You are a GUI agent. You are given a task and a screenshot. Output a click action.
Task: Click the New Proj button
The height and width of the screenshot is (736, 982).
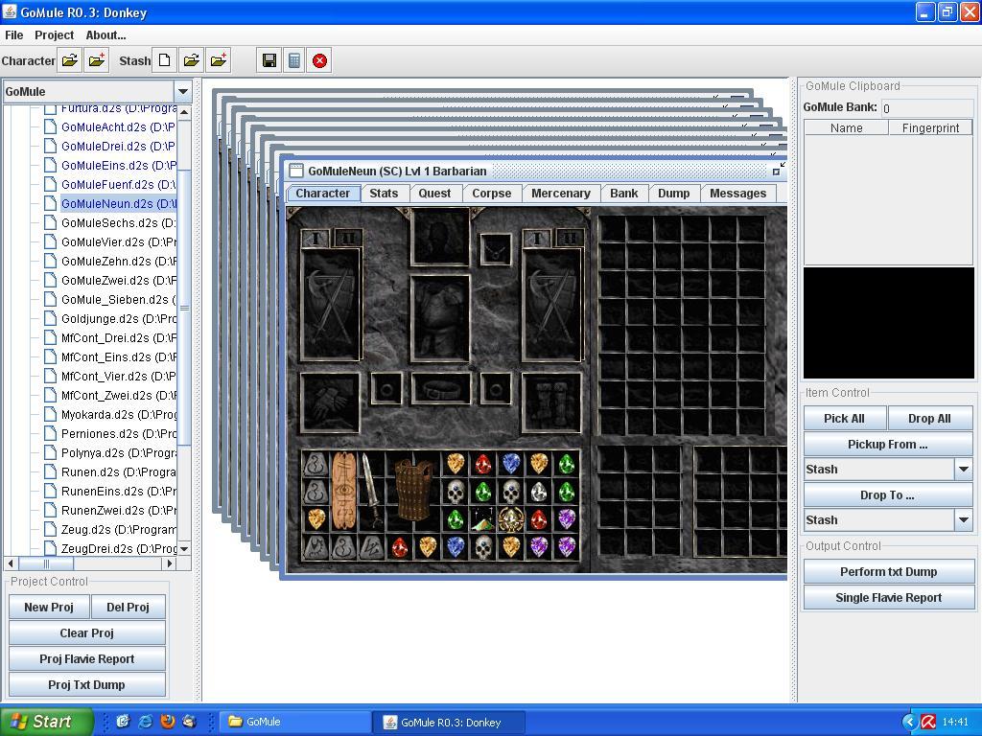49,607
